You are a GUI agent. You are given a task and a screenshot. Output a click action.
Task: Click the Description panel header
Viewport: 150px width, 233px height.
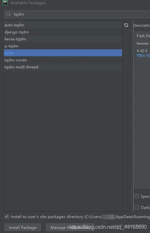(142, 25)
